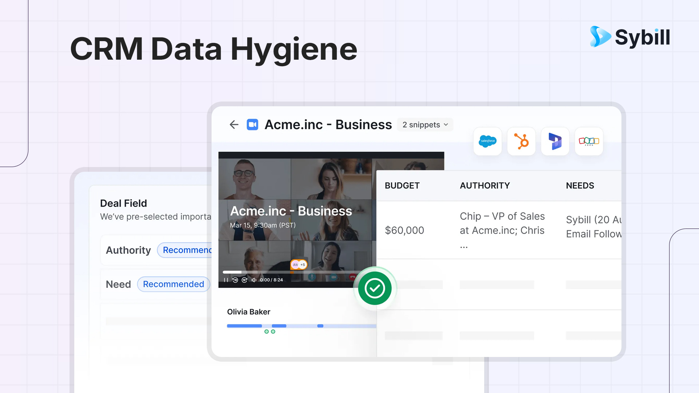Rewind the recording by 10 seconds
The height and width of the screenshot is (393, 699).
click(235, 280)
